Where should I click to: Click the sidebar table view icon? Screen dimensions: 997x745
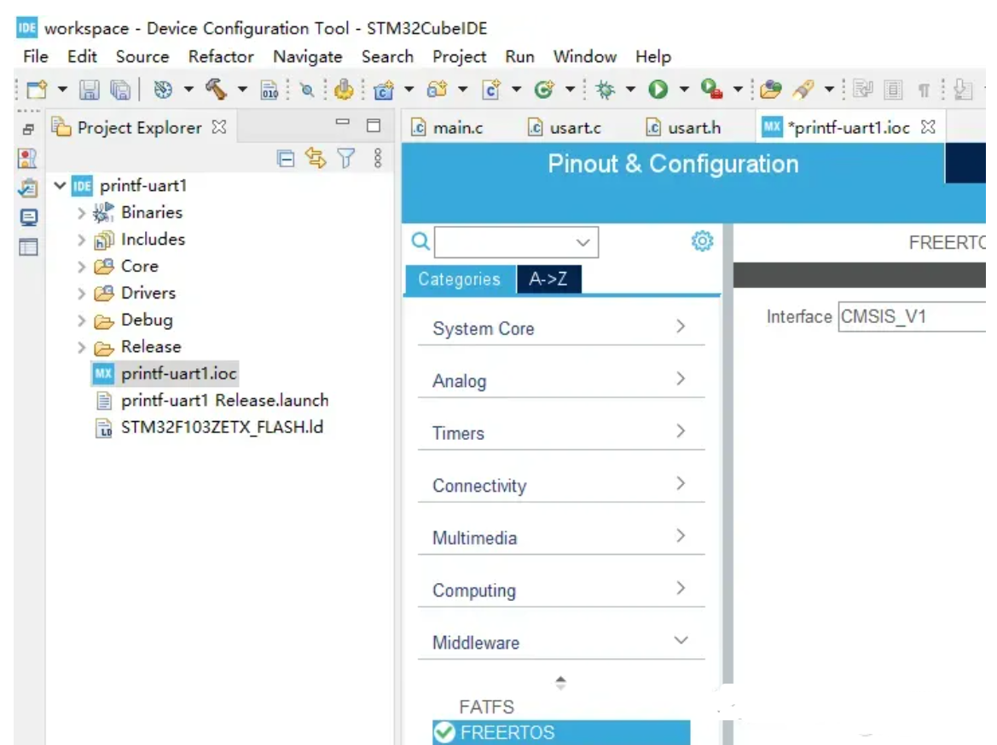pyautogui.click(x=28, y=246)
